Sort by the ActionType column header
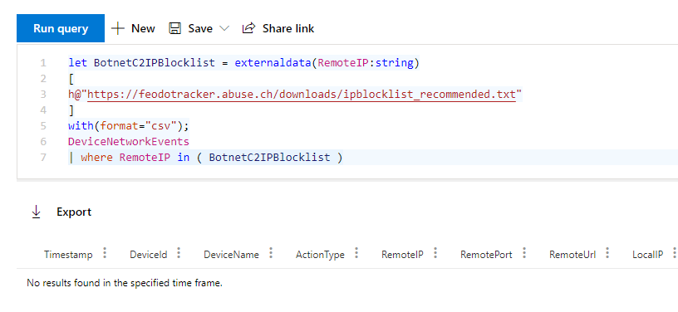This screenshot has height=312, width=678. [320, 255]
